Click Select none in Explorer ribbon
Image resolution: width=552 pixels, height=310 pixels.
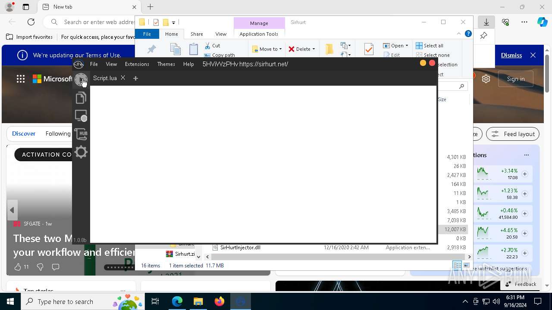433,55
